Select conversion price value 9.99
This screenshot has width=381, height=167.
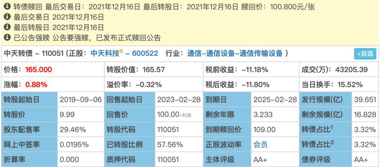(x=67, y=115)
